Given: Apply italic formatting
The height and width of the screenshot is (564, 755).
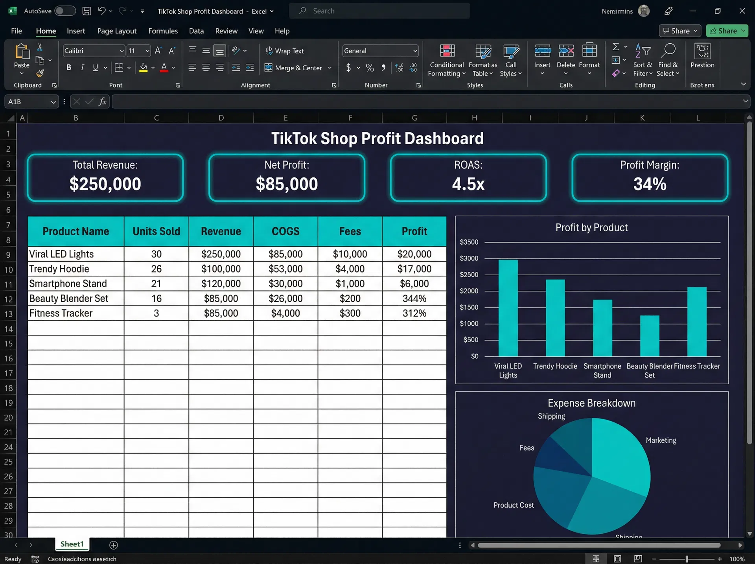Looking at the screenshot, I should [82, 67].
